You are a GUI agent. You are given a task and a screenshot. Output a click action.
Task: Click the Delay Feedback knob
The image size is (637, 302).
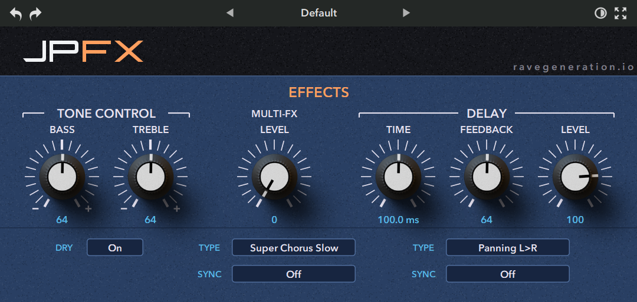click(487, 177)
